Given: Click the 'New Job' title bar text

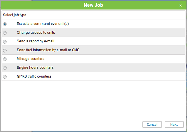Looking at the screenshot, I should click(x=93, y=5).
